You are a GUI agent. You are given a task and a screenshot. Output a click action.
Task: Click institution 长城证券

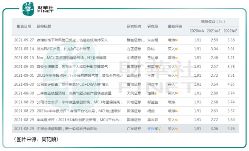pos(134,102)
